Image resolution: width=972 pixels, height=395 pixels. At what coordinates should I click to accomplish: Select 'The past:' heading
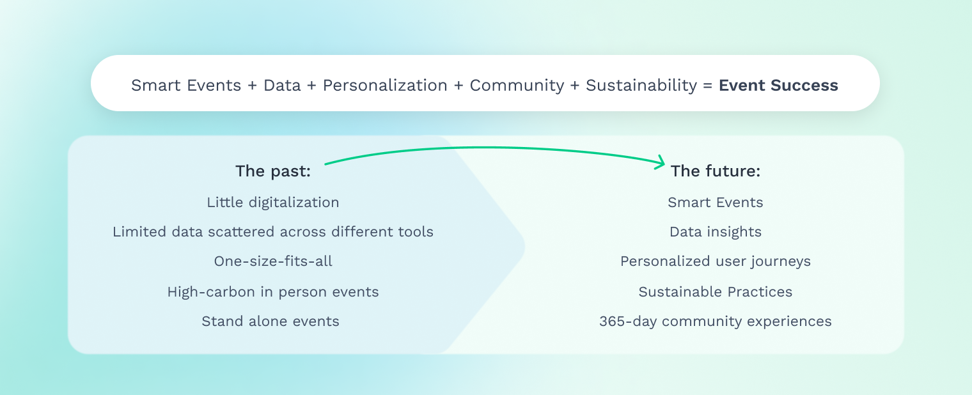(273, 171)
